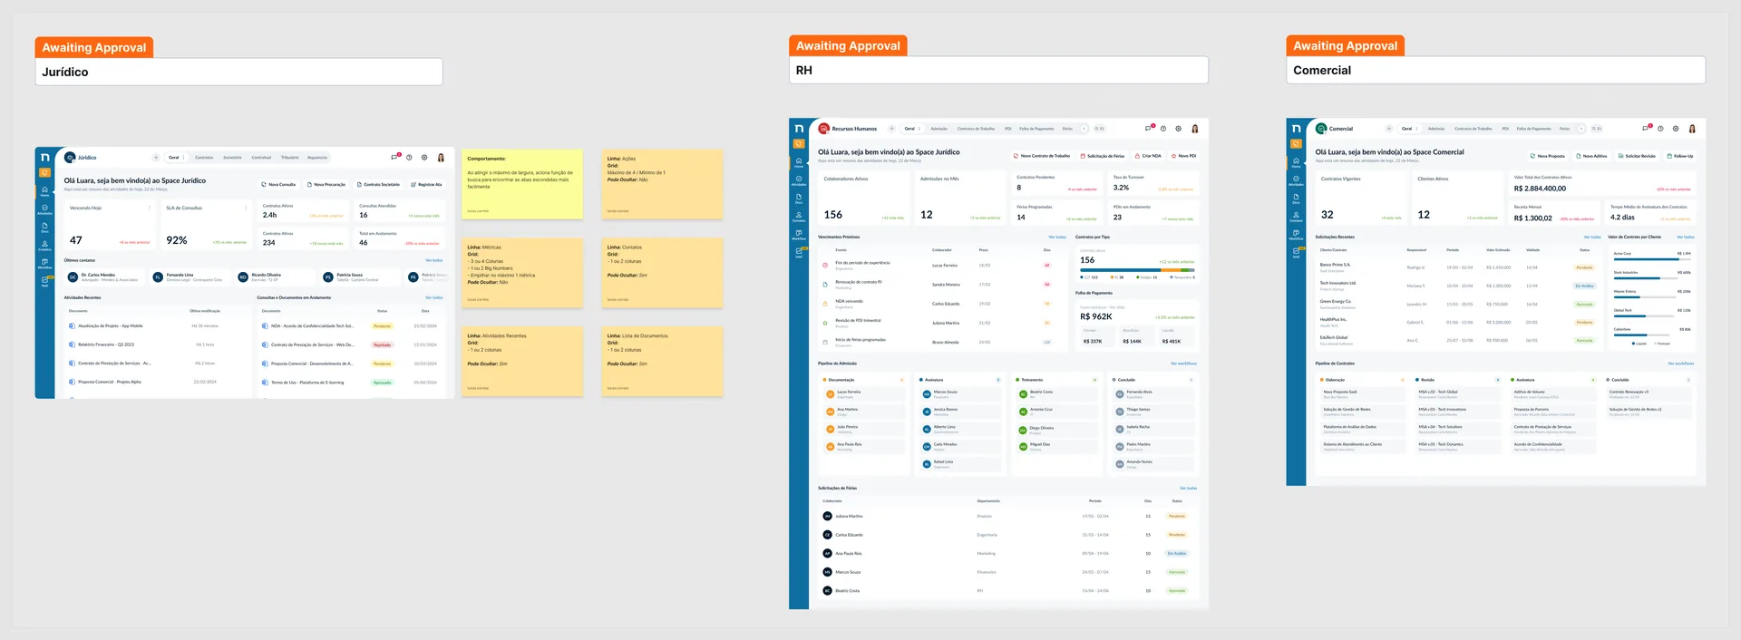The image size is (1741, 640).
Task: Open Ver workflows link in Pipeline de Admissão
Action: [1183, 364]
